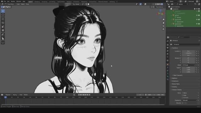Hide Sphere object in outliner viewport
The height and width of the screenshot is (113, 201).
point(197,15)
